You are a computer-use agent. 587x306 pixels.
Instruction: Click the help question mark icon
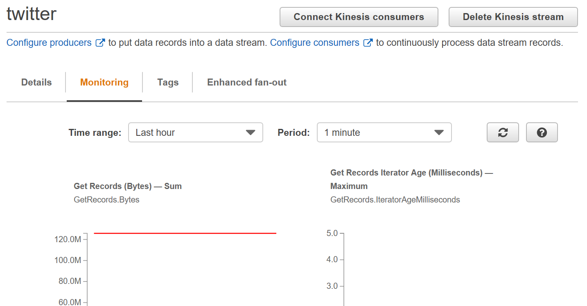click(542, 133)
